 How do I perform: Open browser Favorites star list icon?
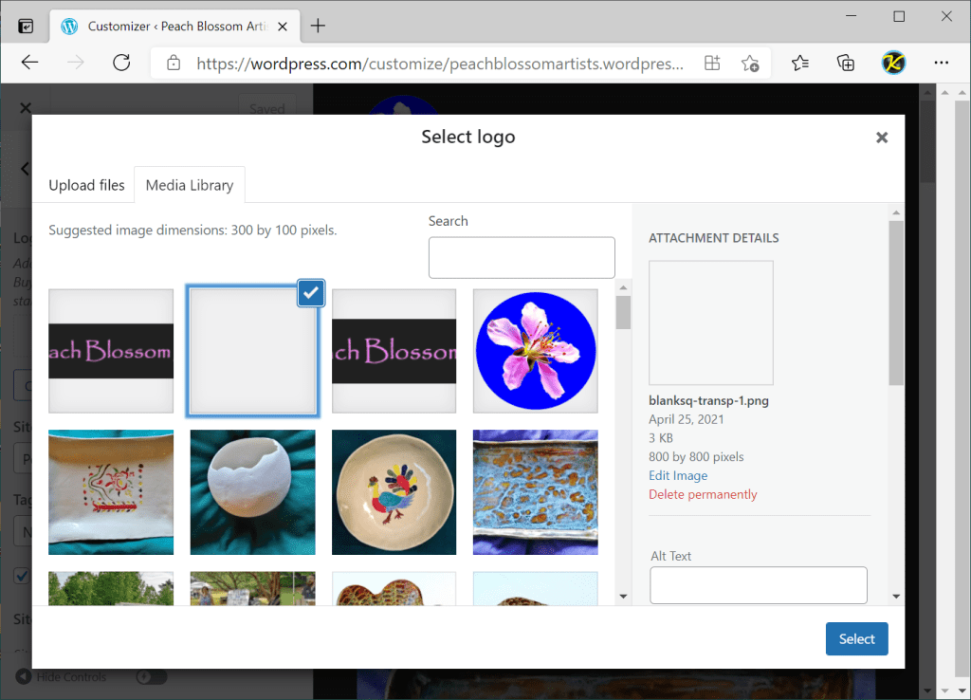pyautogui.click(x=800, y=63)
